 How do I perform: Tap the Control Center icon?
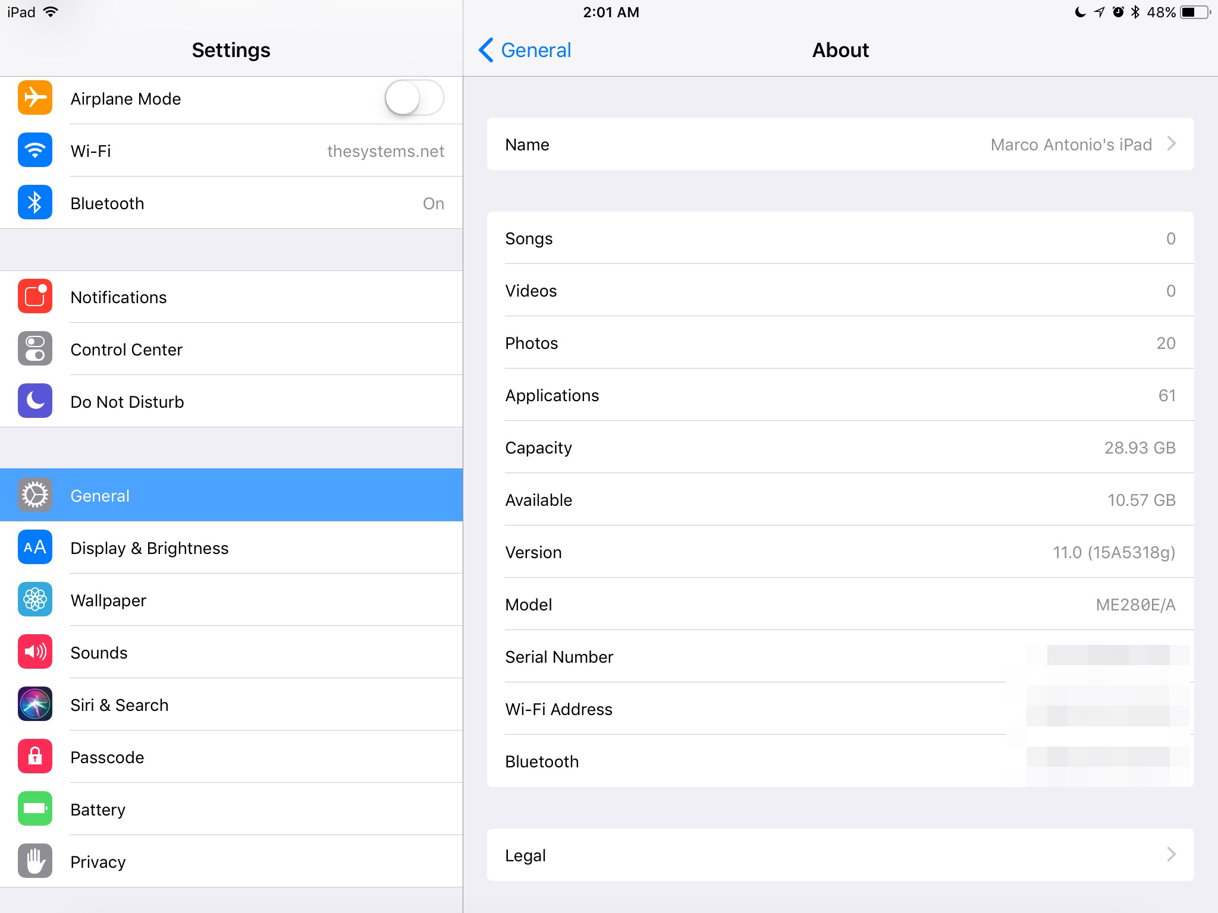click(35, 348)
